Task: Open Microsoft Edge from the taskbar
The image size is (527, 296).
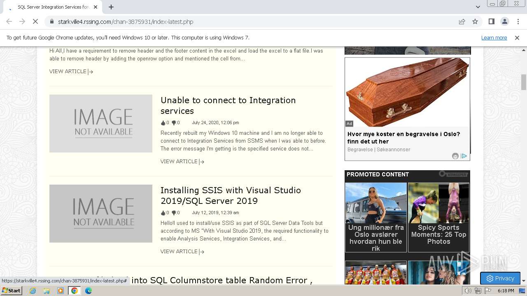Action: tap(89, 291)
